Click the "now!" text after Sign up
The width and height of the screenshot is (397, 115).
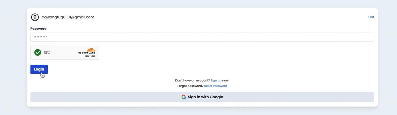click(x=226, y=81)
